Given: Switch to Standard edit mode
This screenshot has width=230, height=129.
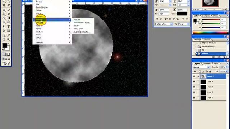Looking at the screenshot, I should click(4, 54).
